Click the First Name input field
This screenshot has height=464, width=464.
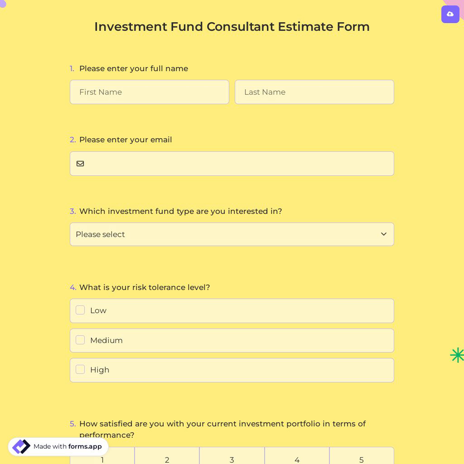[x=149, y=92]
